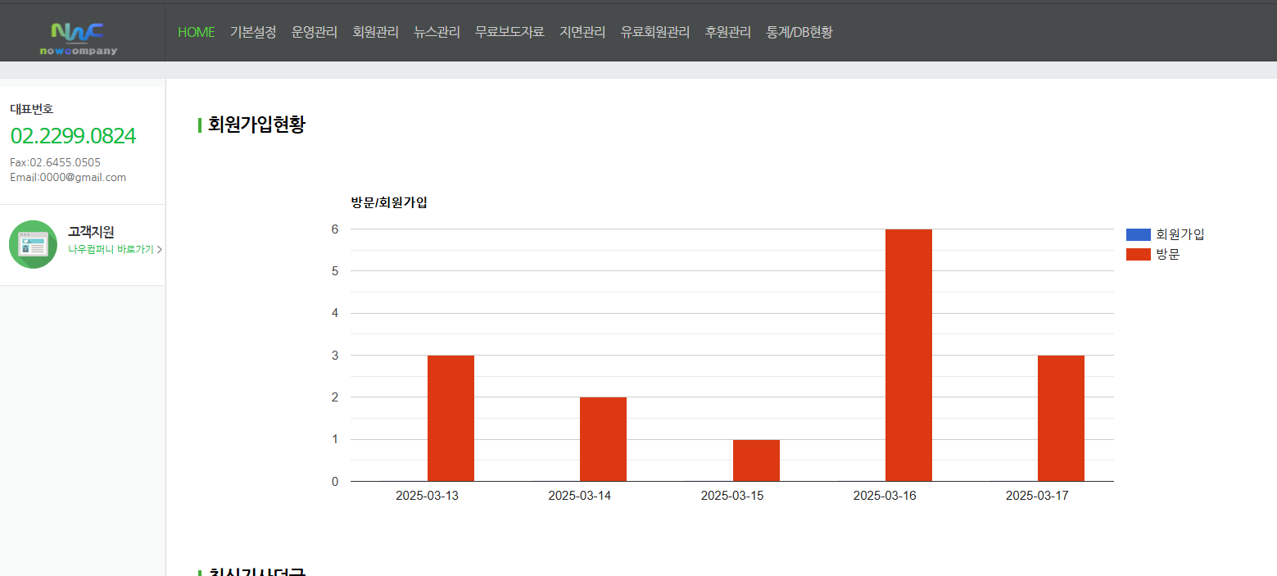Click the 2025-03-14 red bar
1277x576 pixels.
pyautogui.click(x=603, y=439)
